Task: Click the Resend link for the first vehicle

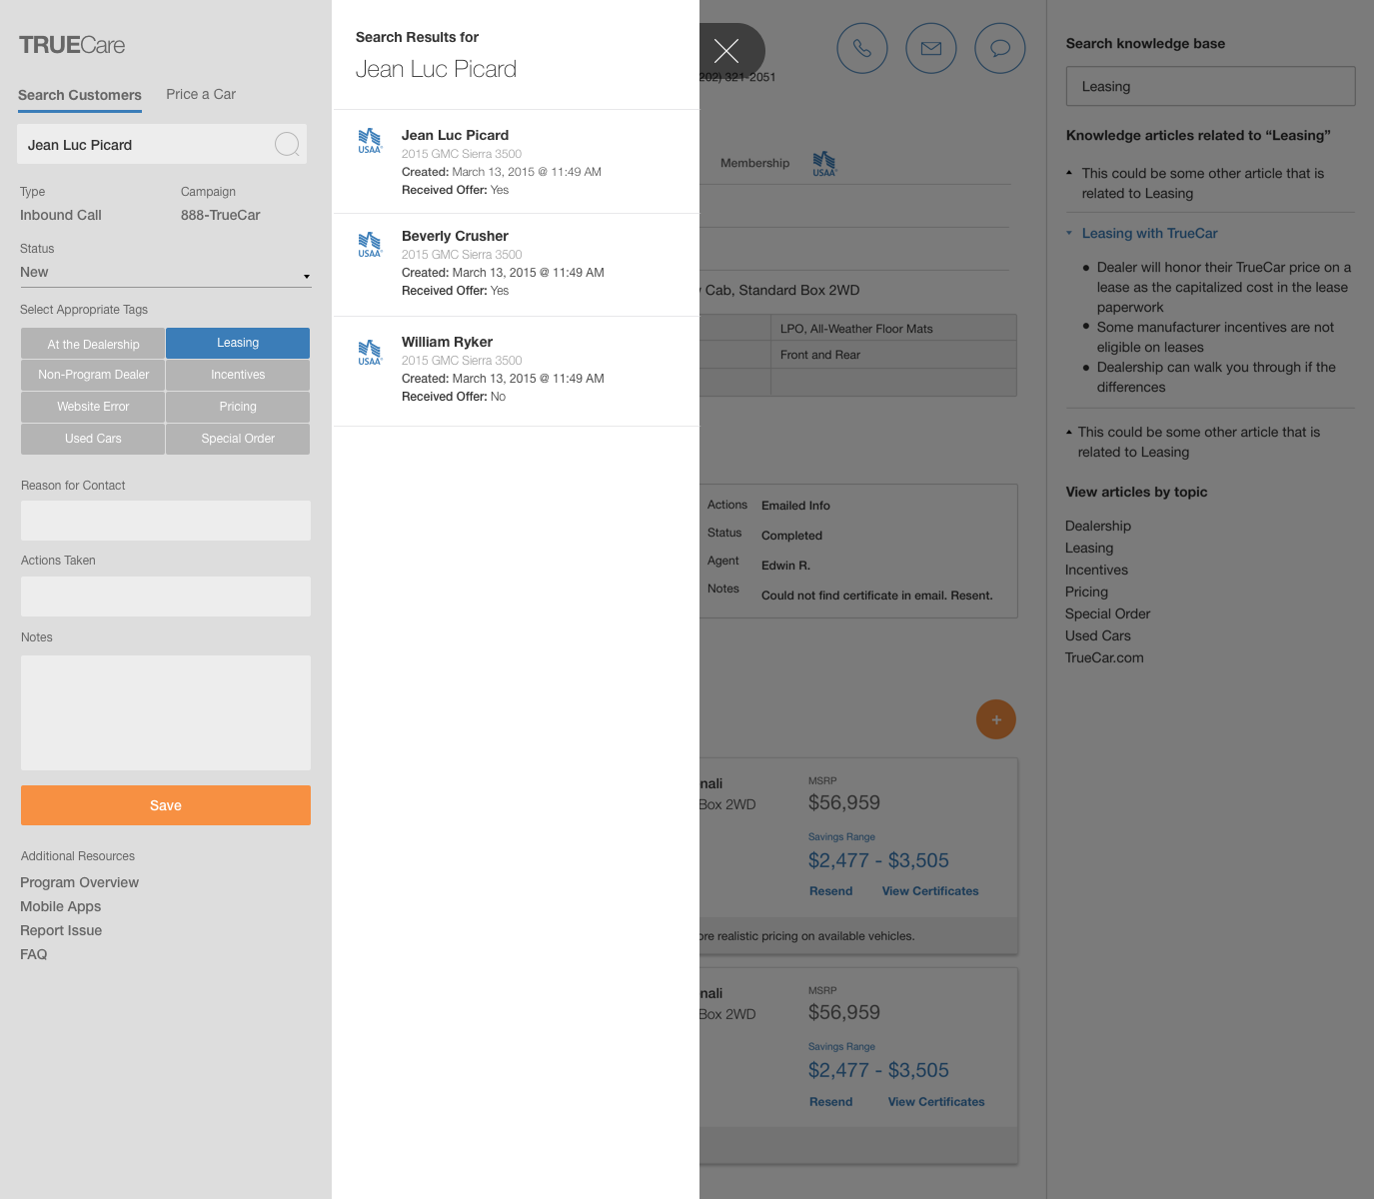Action: [830, 890]
